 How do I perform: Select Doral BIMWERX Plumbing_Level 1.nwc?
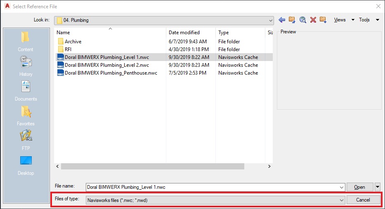[x=107, y=57]
